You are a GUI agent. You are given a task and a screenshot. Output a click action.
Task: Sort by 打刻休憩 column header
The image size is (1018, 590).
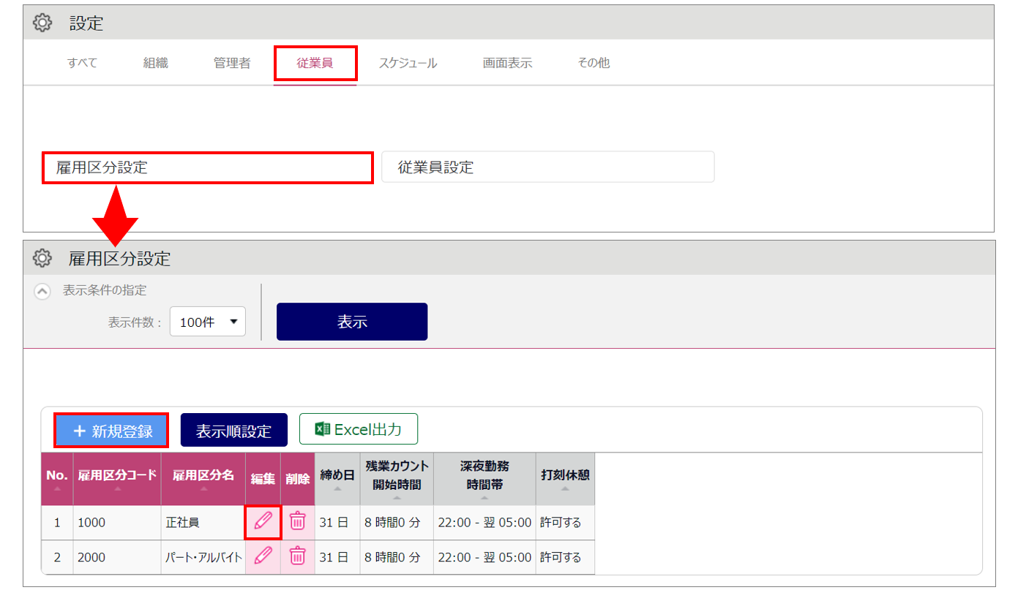[x=565, y=479]
